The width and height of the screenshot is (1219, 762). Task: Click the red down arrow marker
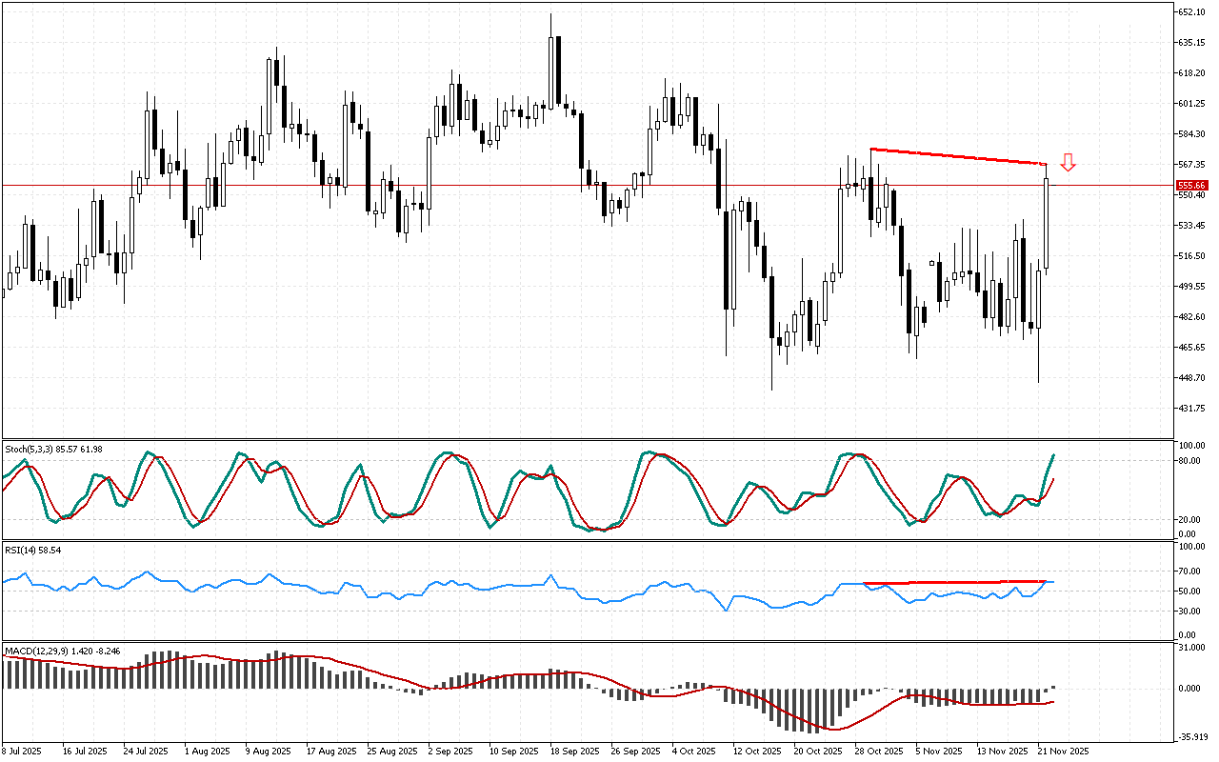[1069, 163]
